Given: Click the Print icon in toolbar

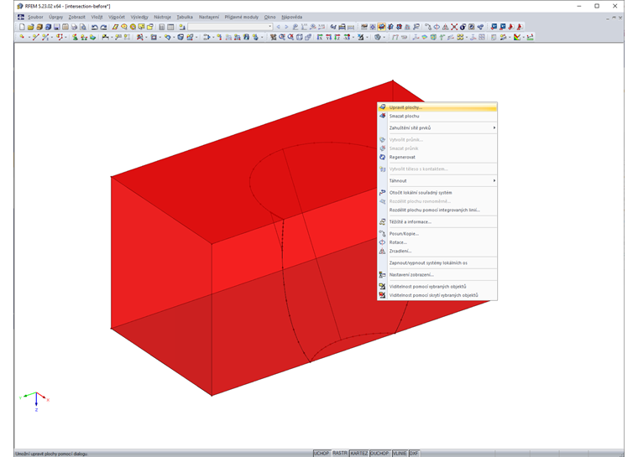Looking at the screenshot, I should [74, 27].
